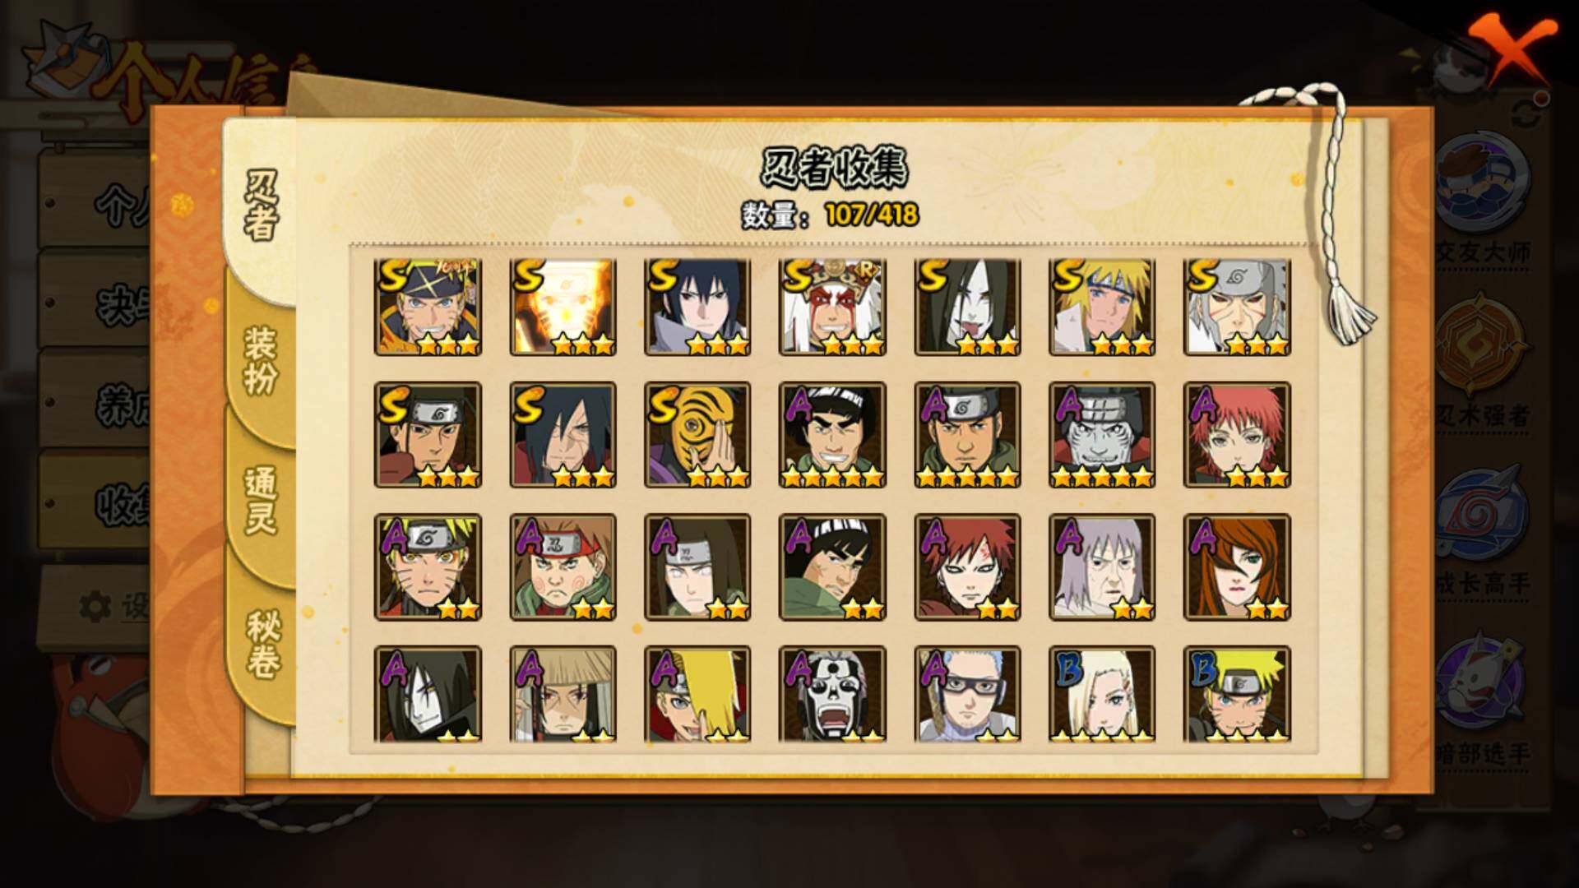1579x888 pixels.
Task: Select the A-rank Sage Mode Naruto card
Action: 428,567
